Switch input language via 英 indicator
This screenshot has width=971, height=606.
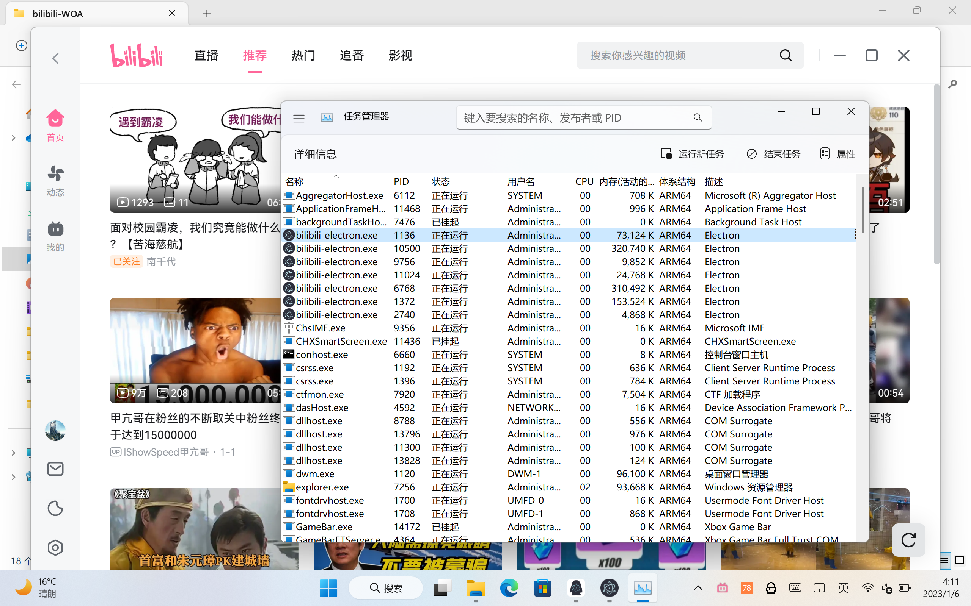click(x=844, y=588)
